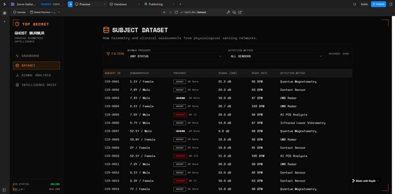
Task: Click the Subject Dataset database icon
Action: tap(106, 30)
